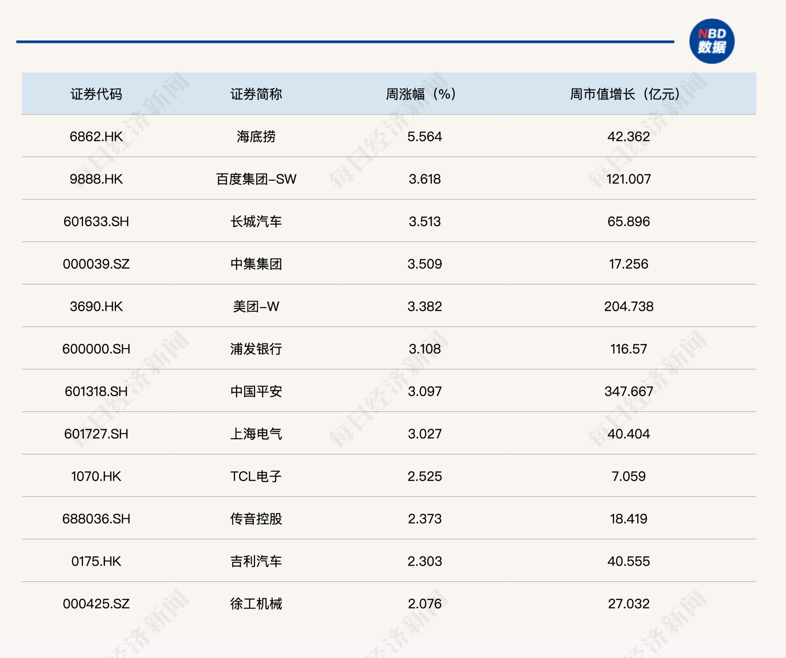Select stock code 688036.SH

click(96, 519)
